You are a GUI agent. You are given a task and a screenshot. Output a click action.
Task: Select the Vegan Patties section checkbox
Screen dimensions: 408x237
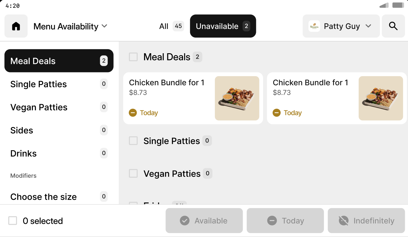tap(133, 173)
